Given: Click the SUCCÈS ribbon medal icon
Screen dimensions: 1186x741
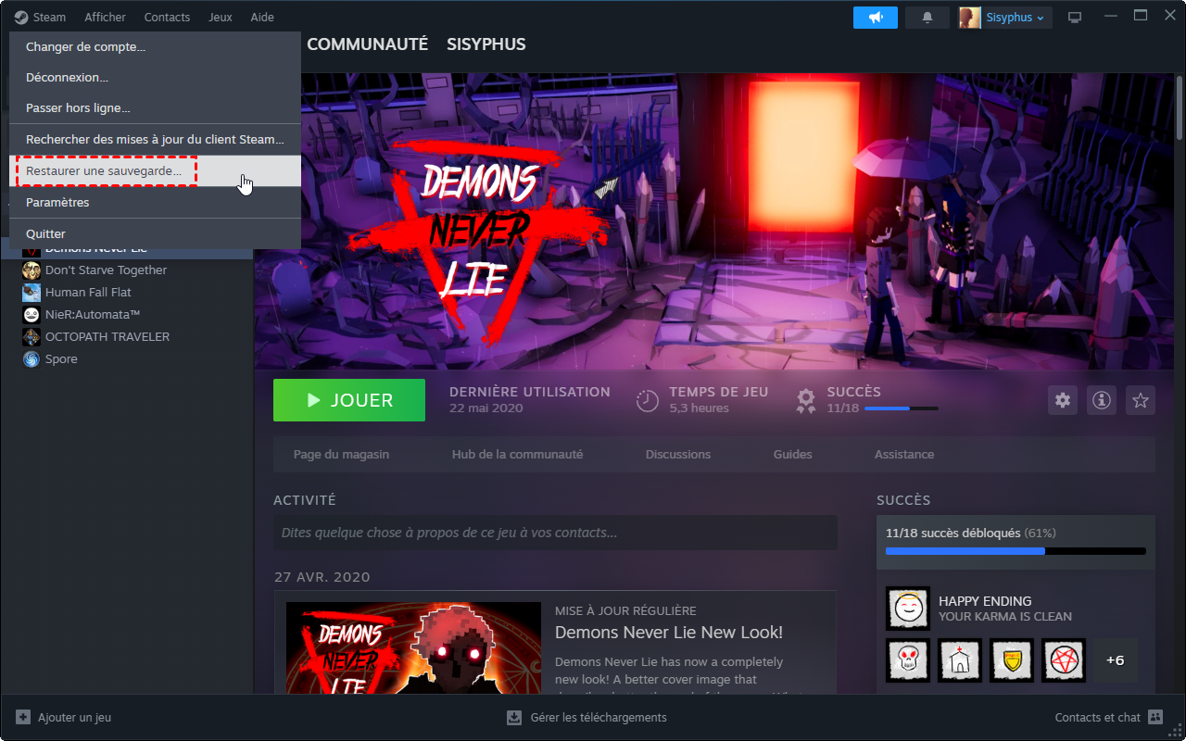Looking at the screenshot, I should pos(806,401).
